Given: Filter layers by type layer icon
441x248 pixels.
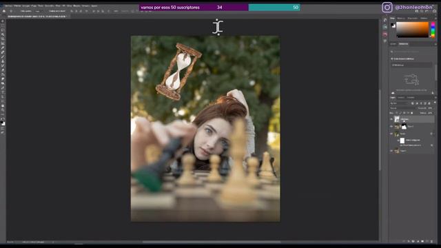Looking at the screenshot, I should pyautogui.click(x=421, y=103).
